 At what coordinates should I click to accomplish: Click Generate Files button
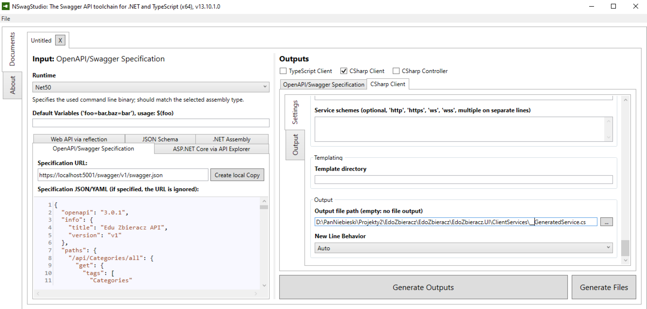pos(604,287)
